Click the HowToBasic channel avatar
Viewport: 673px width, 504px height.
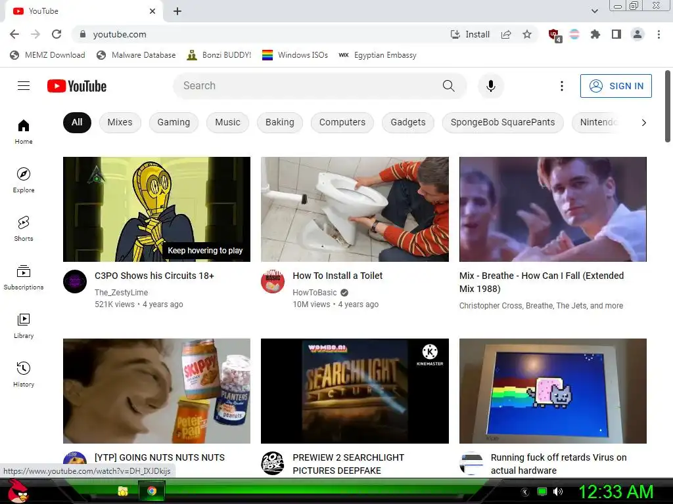click(273, 282)
